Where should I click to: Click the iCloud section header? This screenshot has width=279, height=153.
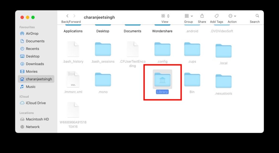pyautogui.click(x=24, y=96)
